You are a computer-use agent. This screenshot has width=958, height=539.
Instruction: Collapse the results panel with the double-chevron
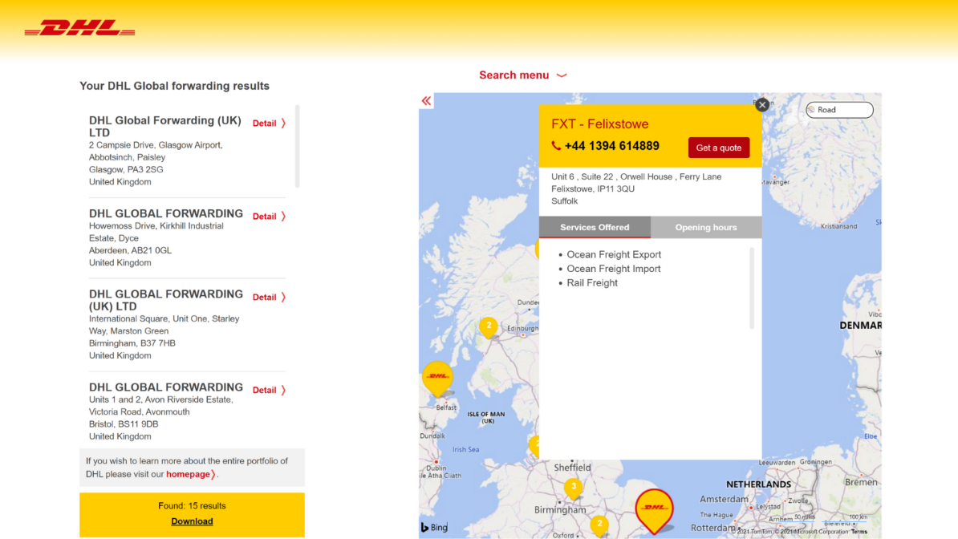pyautogui.click(x=425, y=100)
